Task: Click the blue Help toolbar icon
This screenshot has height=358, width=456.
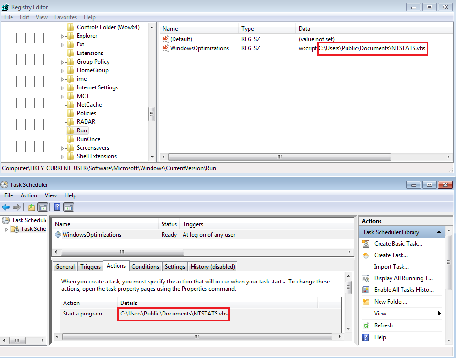Action: [x=57, y=207]
